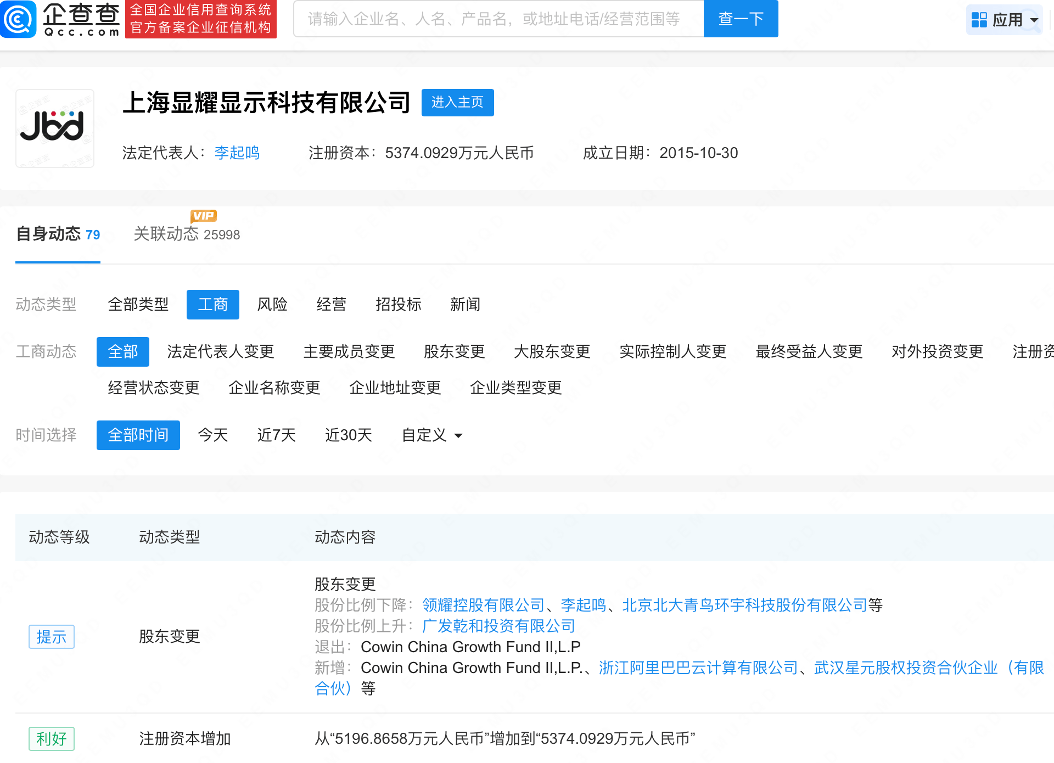Filter by 最终受益人变更
1054x763 pixels.
809,351
